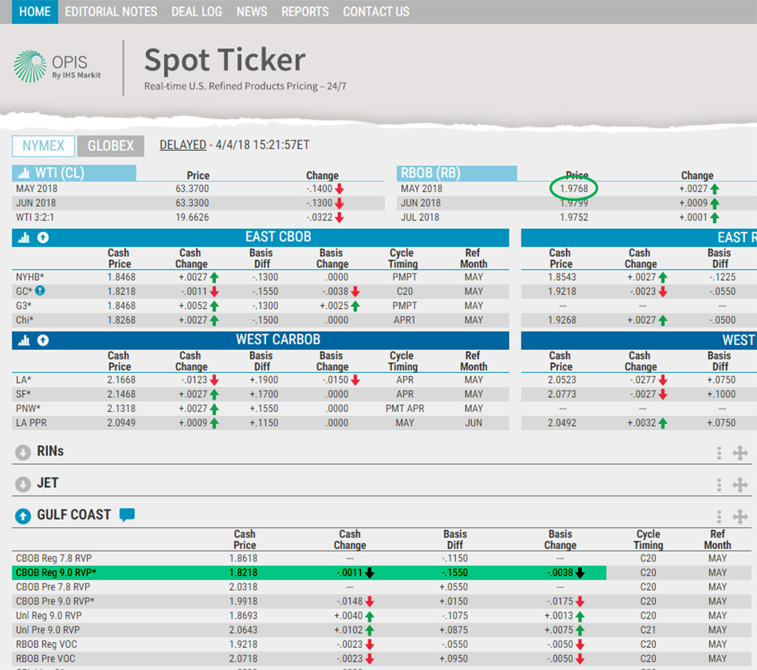Open EDITORIAL NOTES in the nav bar
Image resolution: width=757 pixels, height=670 pixels.
tap(111, 12)
